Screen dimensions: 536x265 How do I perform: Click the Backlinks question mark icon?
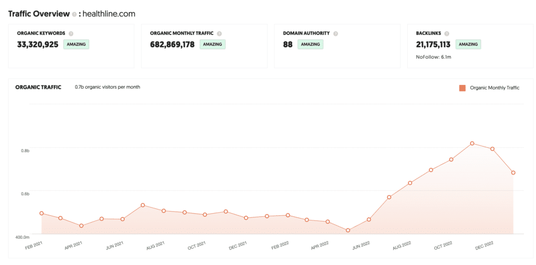(446, 34)
